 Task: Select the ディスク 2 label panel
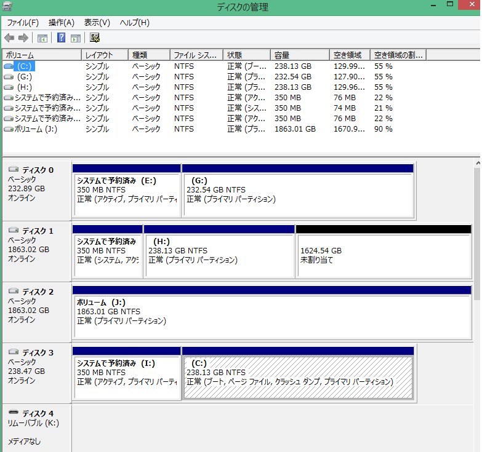[37, 311]
